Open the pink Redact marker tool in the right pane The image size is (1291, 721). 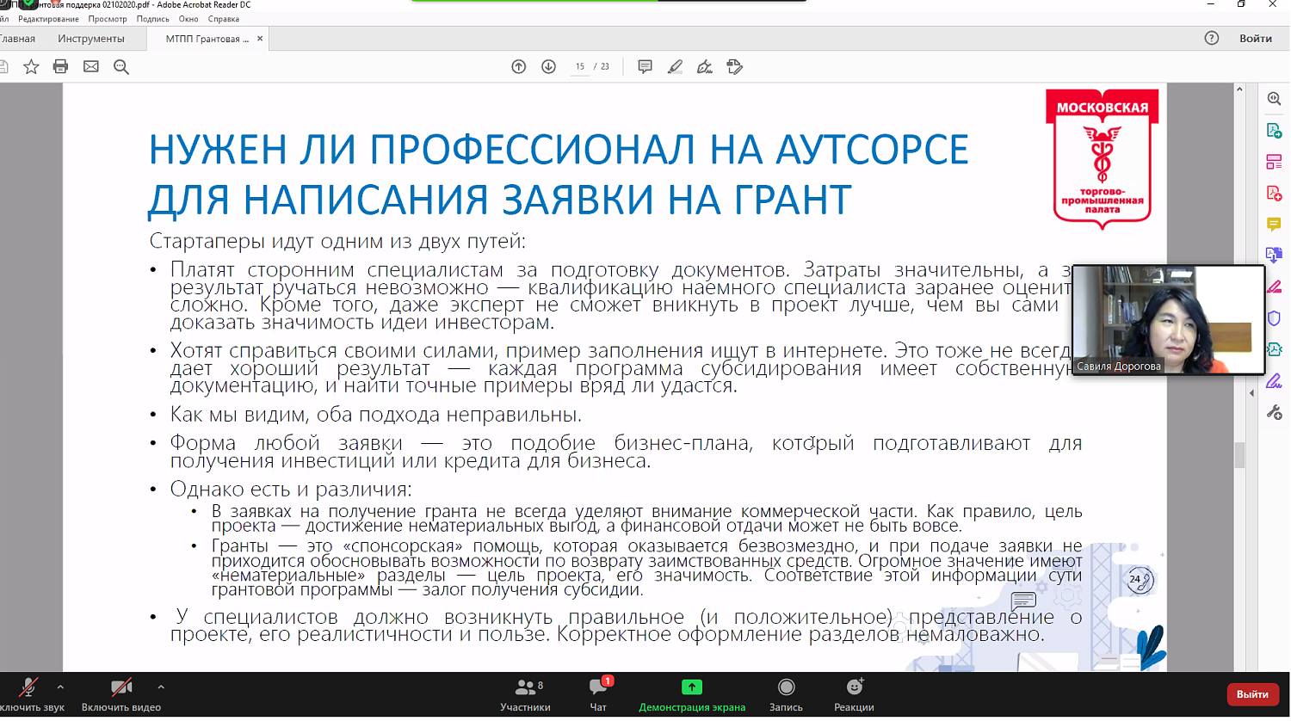pos(1274,287)
